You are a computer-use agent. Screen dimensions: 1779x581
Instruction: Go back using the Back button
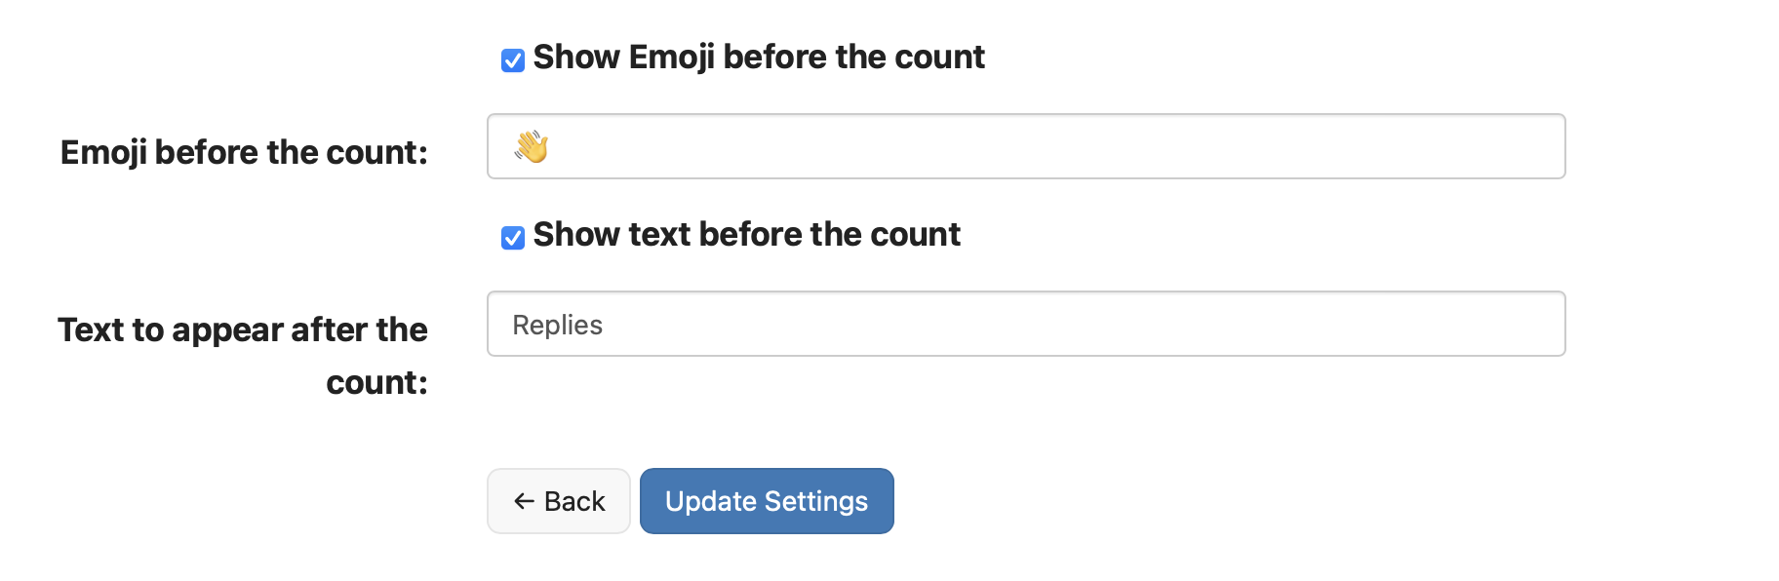[x=559, y=501]
